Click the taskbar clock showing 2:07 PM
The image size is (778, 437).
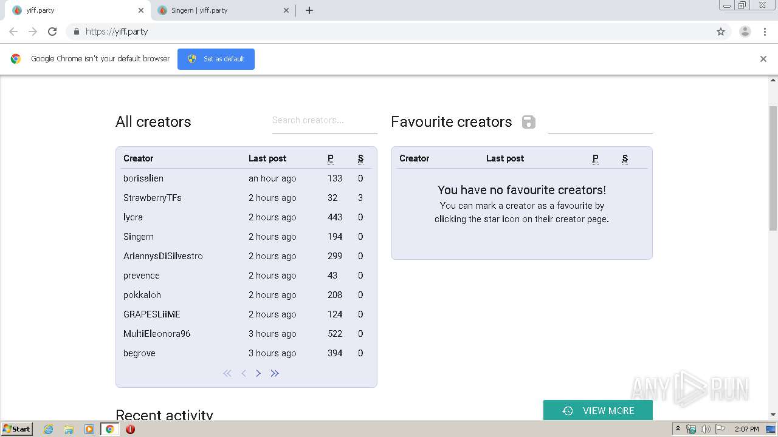(746, 429)
